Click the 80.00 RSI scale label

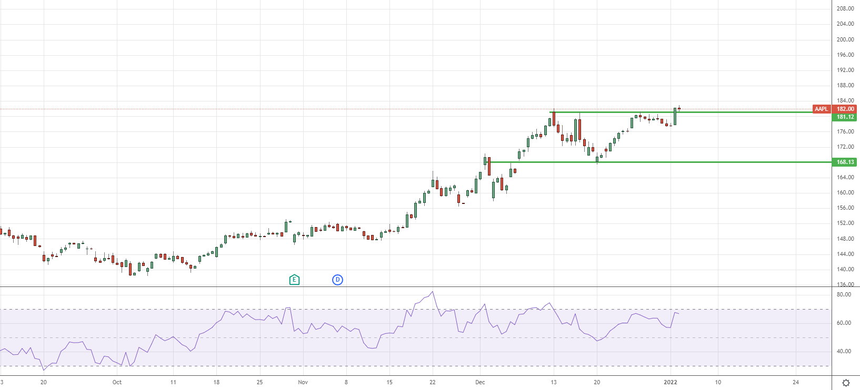(844, 294)
